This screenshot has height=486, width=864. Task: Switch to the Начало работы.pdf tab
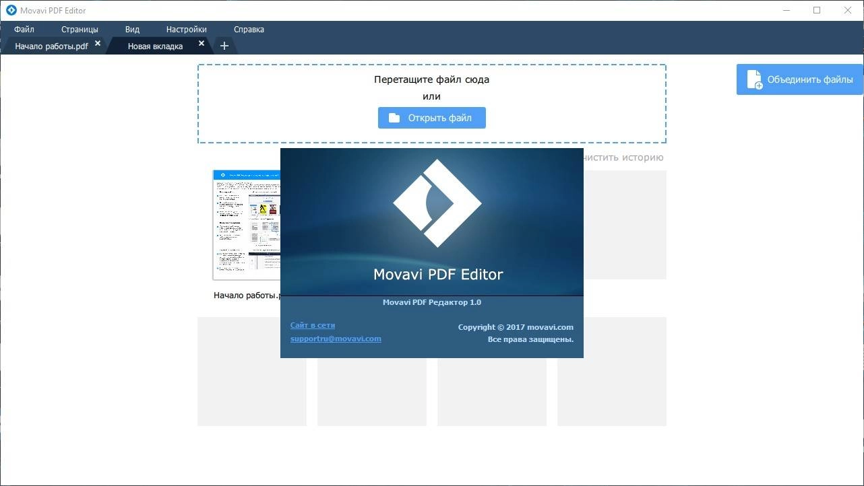coord(51,46)
